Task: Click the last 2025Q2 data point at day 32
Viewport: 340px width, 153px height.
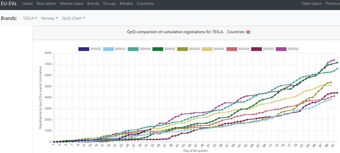Action: 151,129
